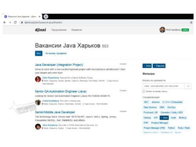
Task: Select the DevOps specialization
Action: tap(171, 107)
